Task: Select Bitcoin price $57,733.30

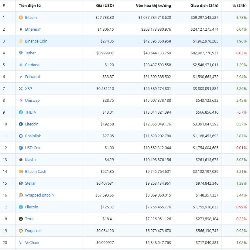Action: pos(105,18)
